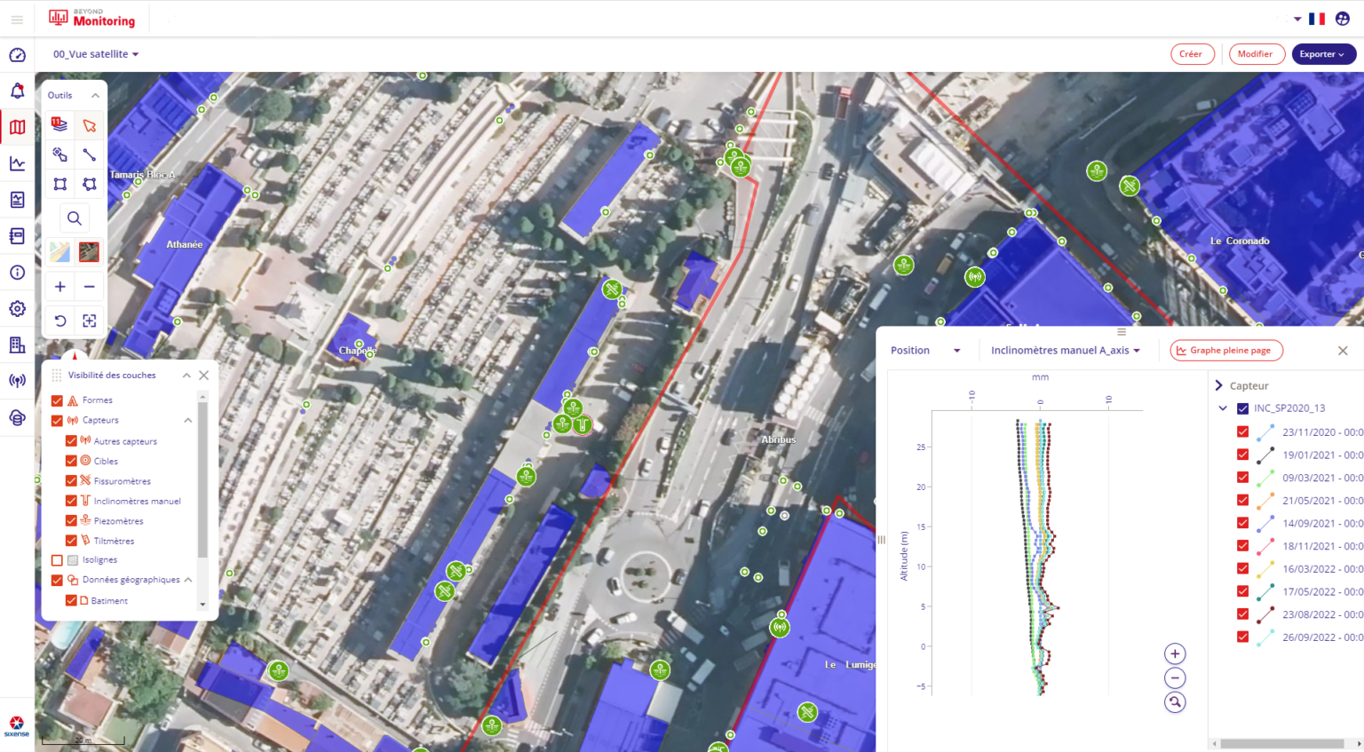Enable the Isolignes layer checkbox

[x=57, y=560]
